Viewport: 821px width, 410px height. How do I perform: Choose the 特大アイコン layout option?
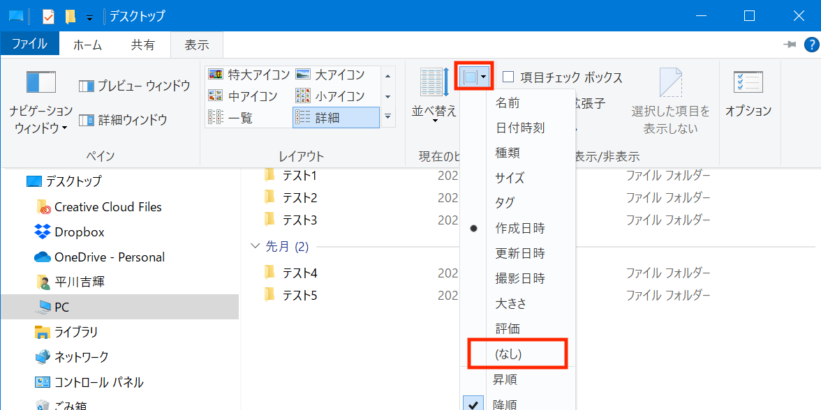[249, 75]
